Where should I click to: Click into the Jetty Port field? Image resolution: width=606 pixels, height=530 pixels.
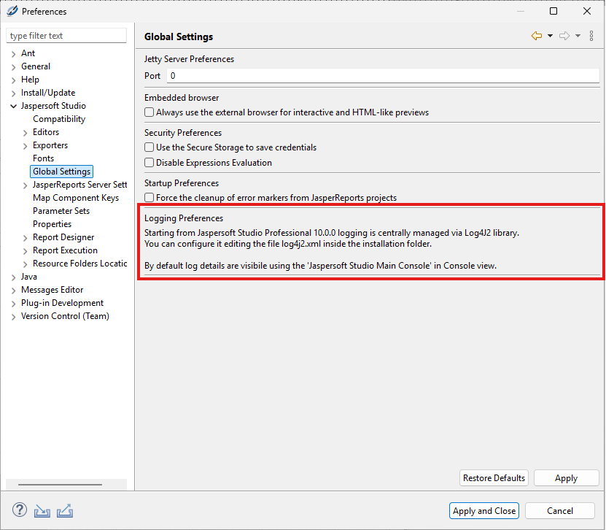tap(383, 76)
